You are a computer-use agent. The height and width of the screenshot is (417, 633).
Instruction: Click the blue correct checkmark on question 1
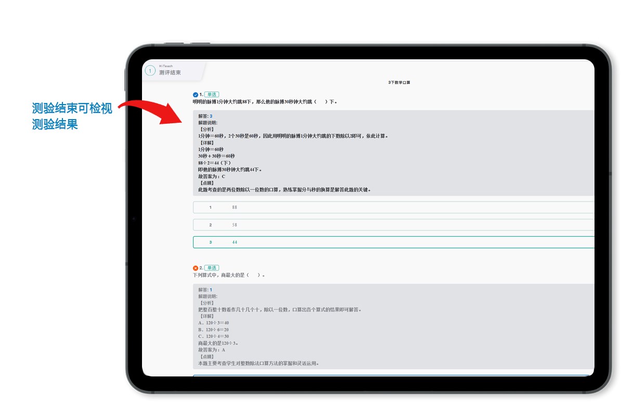[x=196, y=95]
